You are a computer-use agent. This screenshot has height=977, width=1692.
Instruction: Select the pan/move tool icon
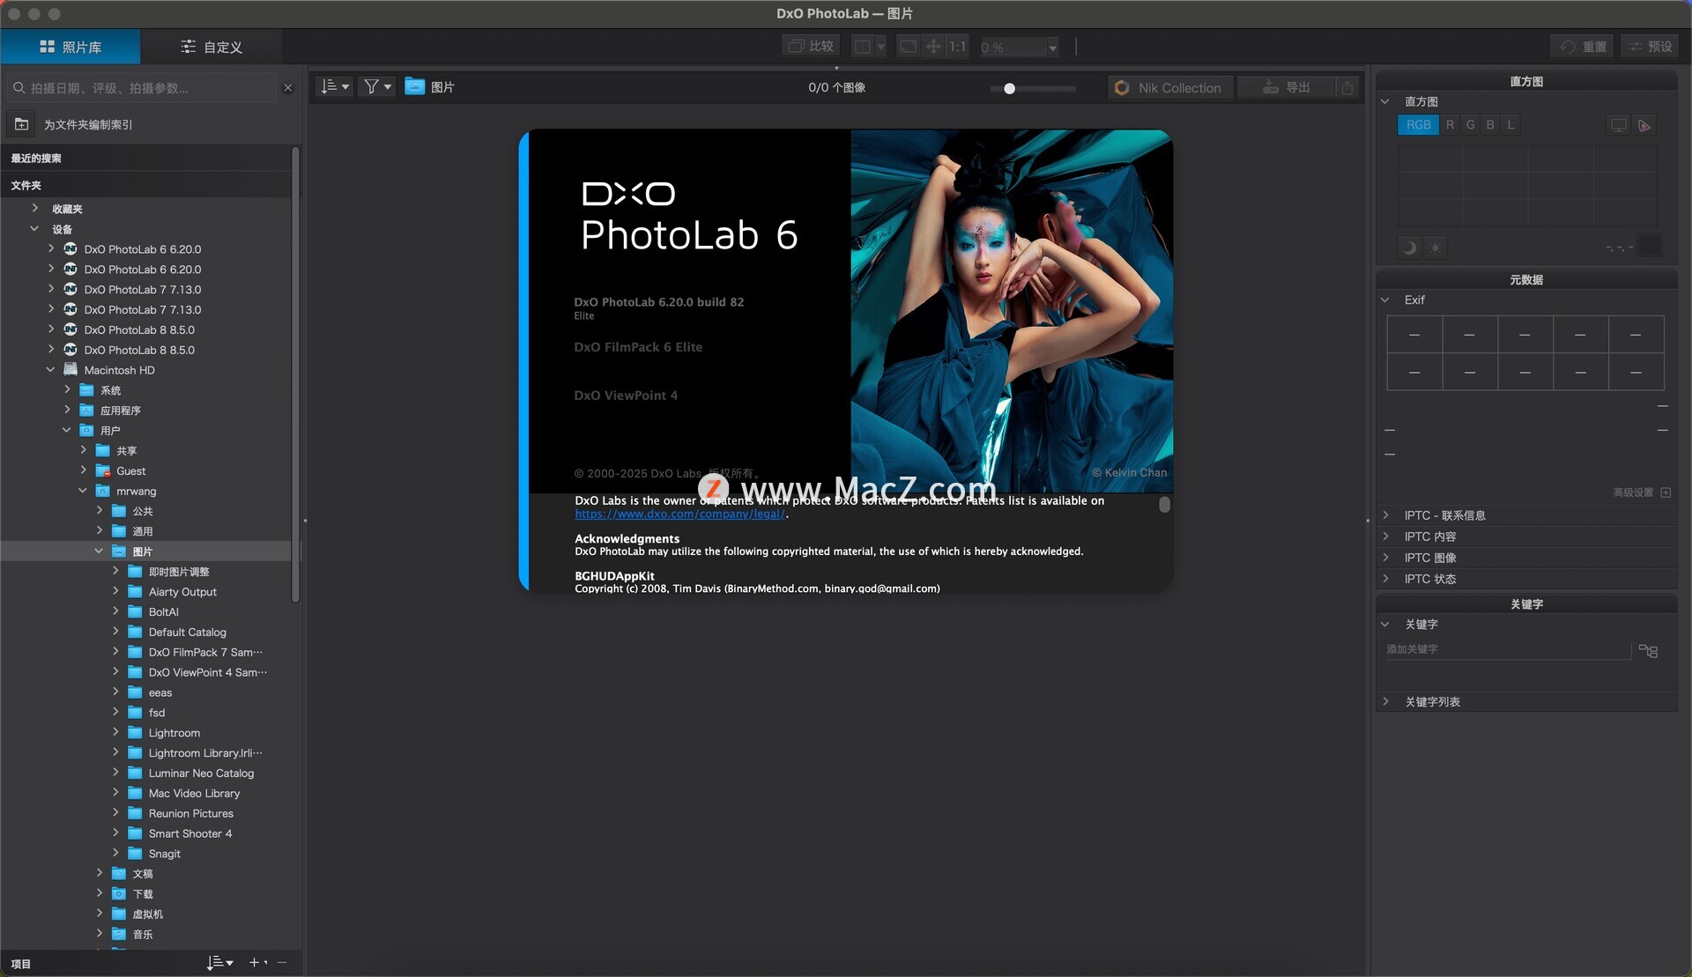tap(933, 46)
